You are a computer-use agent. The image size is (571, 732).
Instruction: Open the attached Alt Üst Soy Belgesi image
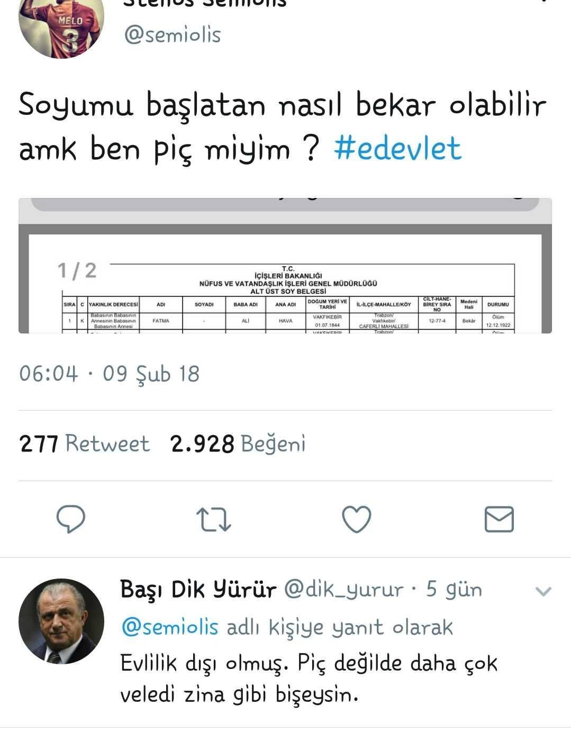pos(285,266)
